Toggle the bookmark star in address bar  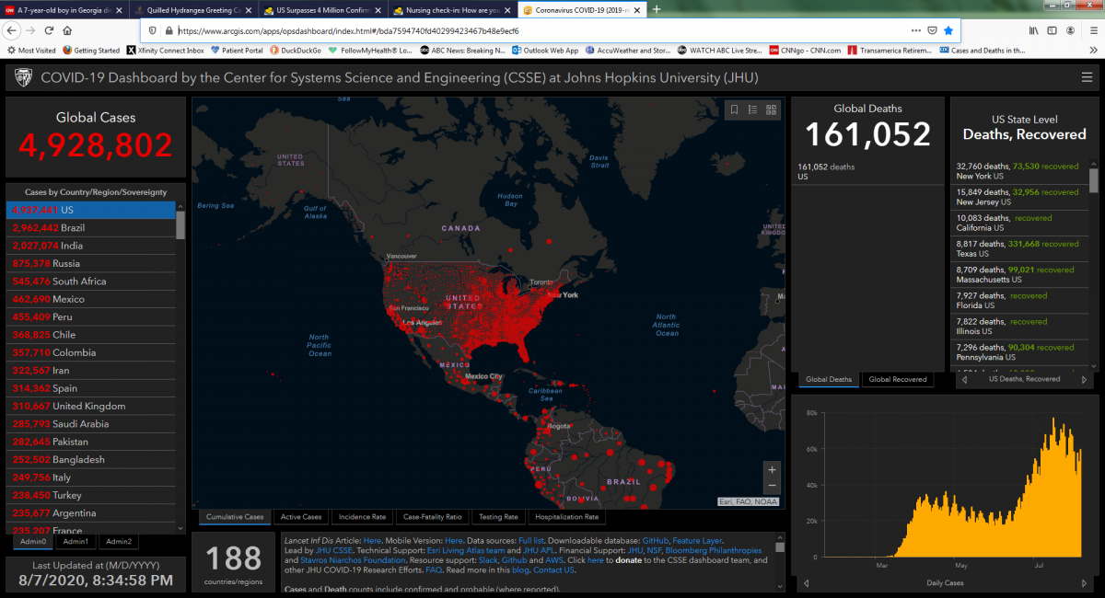click(948, 30)
